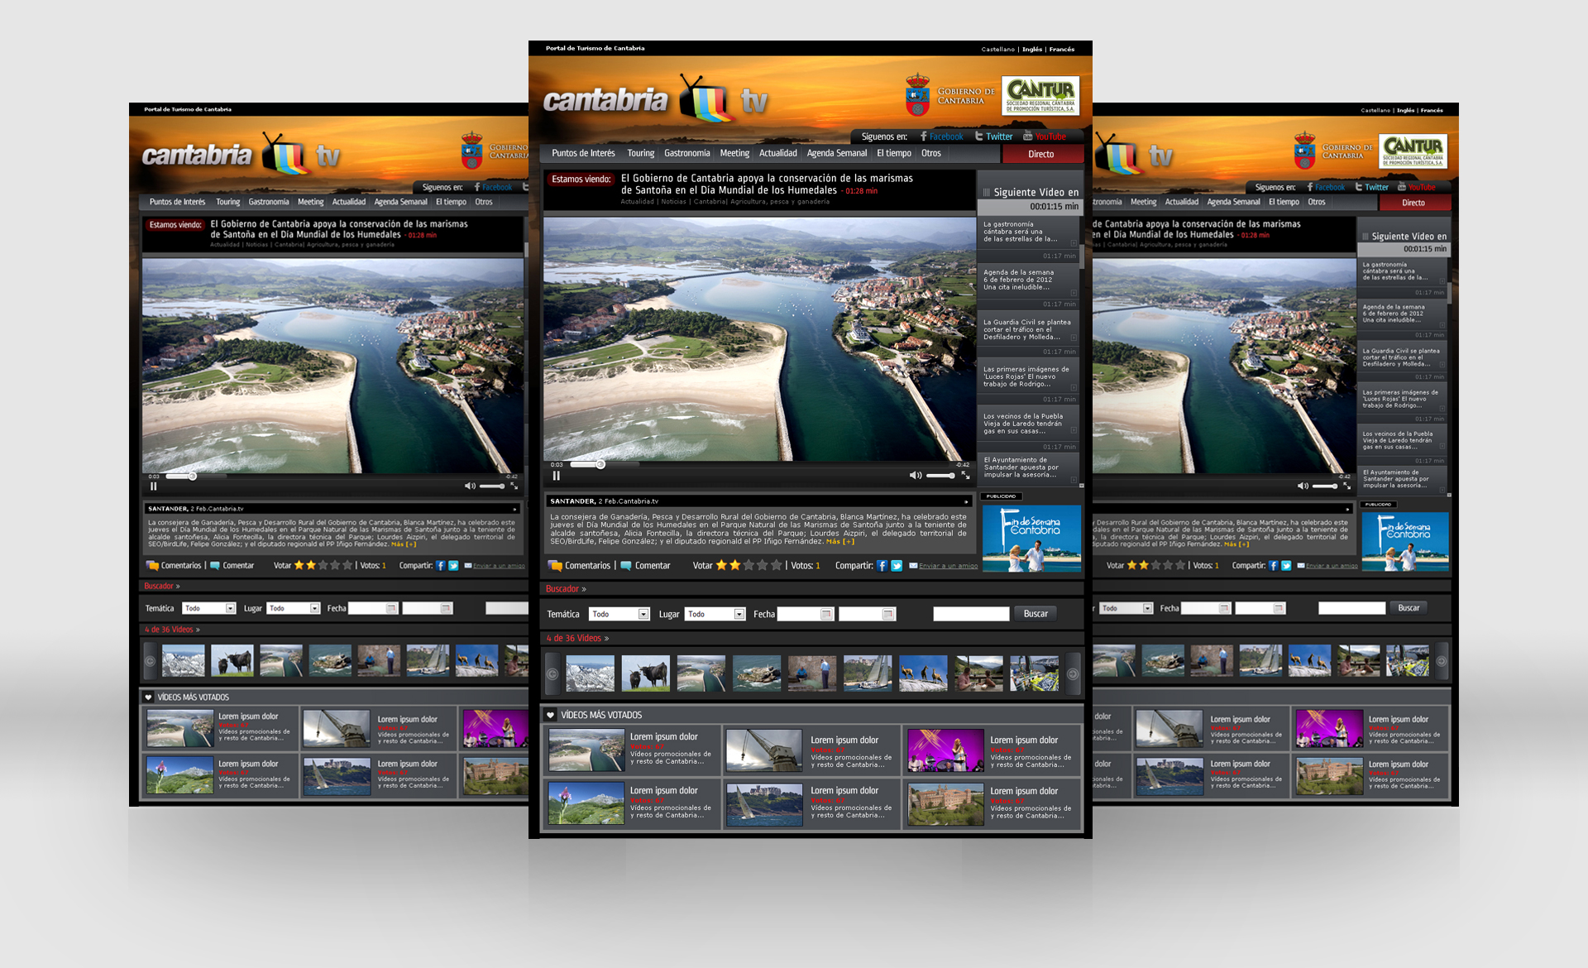This screenshot has width=1588, height=968.
Task: Open fullscreen icon in the center page player
Action: pyautogui.click(x=965, y=476)
